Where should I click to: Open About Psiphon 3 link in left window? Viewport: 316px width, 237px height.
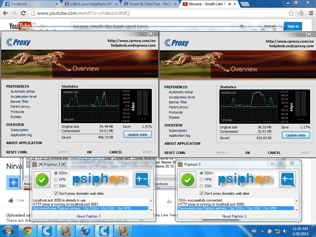(89, 216)
